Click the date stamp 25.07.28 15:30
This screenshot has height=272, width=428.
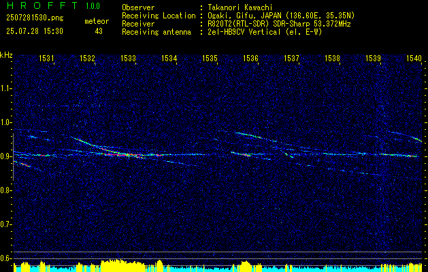35,31
